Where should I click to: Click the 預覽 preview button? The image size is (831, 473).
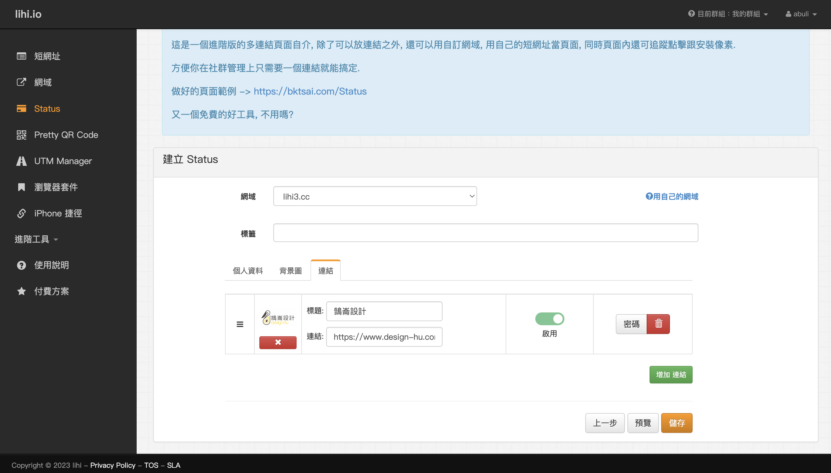coord(643,423)
